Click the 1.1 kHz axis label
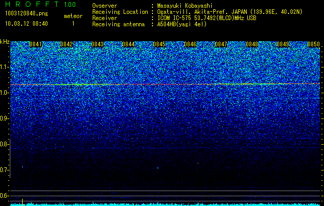Screen dimensions: 324x206 pos(4,67)
